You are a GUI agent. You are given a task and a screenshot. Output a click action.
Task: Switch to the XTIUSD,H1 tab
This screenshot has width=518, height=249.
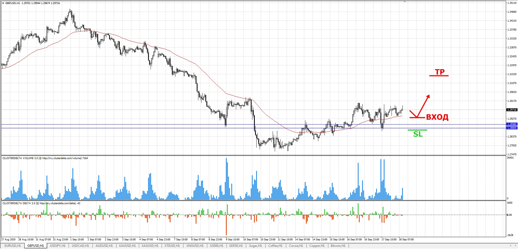coord(172,246)
